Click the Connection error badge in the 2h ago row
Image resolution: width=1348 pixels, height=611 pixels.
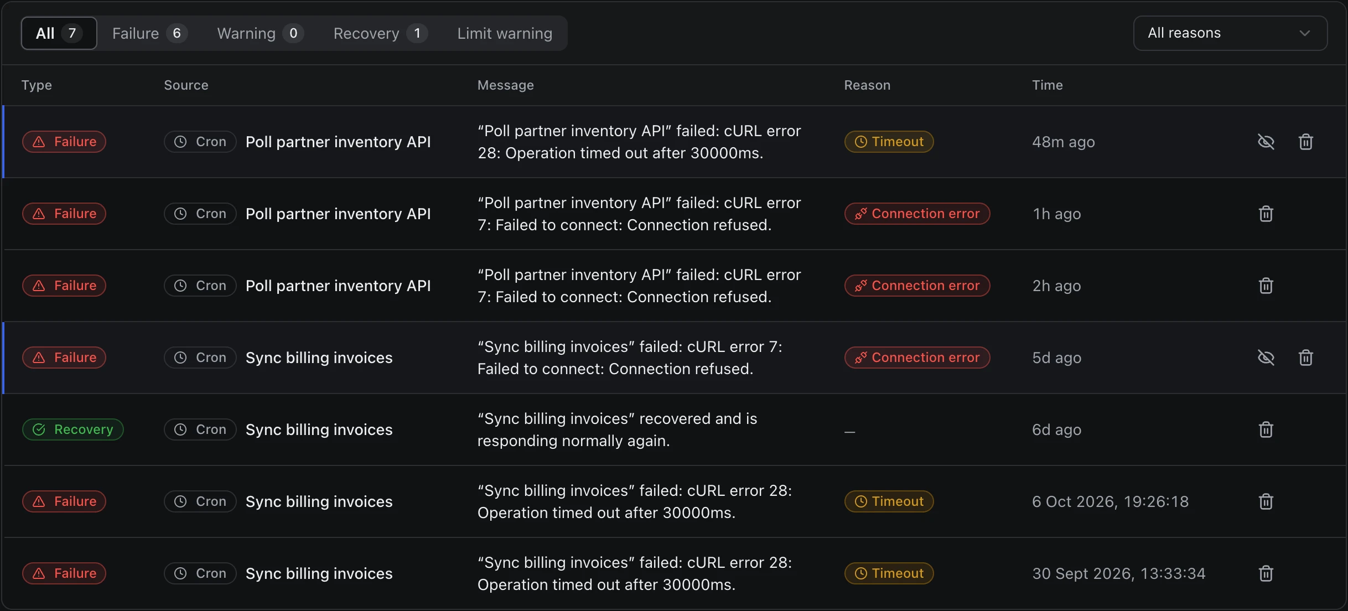click(917, 286)
